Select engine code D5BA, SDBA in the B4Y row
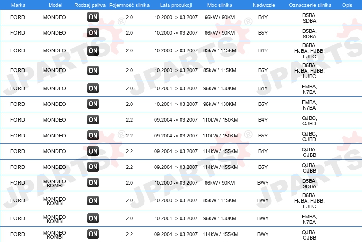This screenshot has height=242, width=362. (x=309, y=18)
